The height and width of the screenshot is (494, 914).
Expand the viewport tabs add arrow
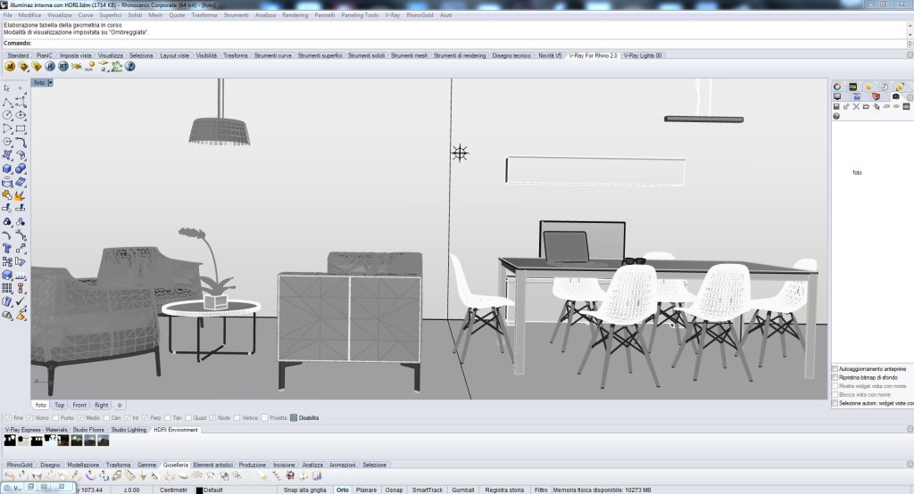120,405
